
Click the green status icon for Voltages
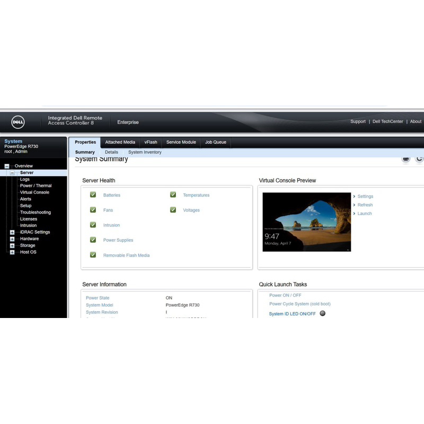(173, 210)
